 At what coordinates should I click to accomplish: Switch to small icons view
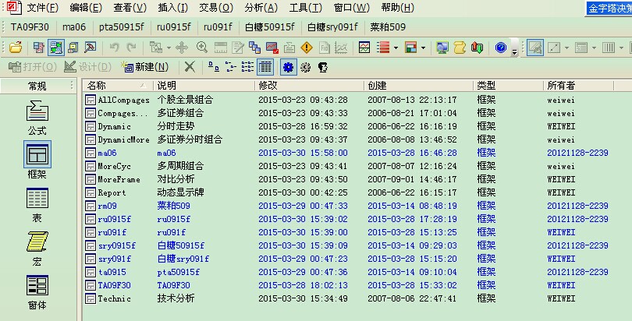point(230,67)
